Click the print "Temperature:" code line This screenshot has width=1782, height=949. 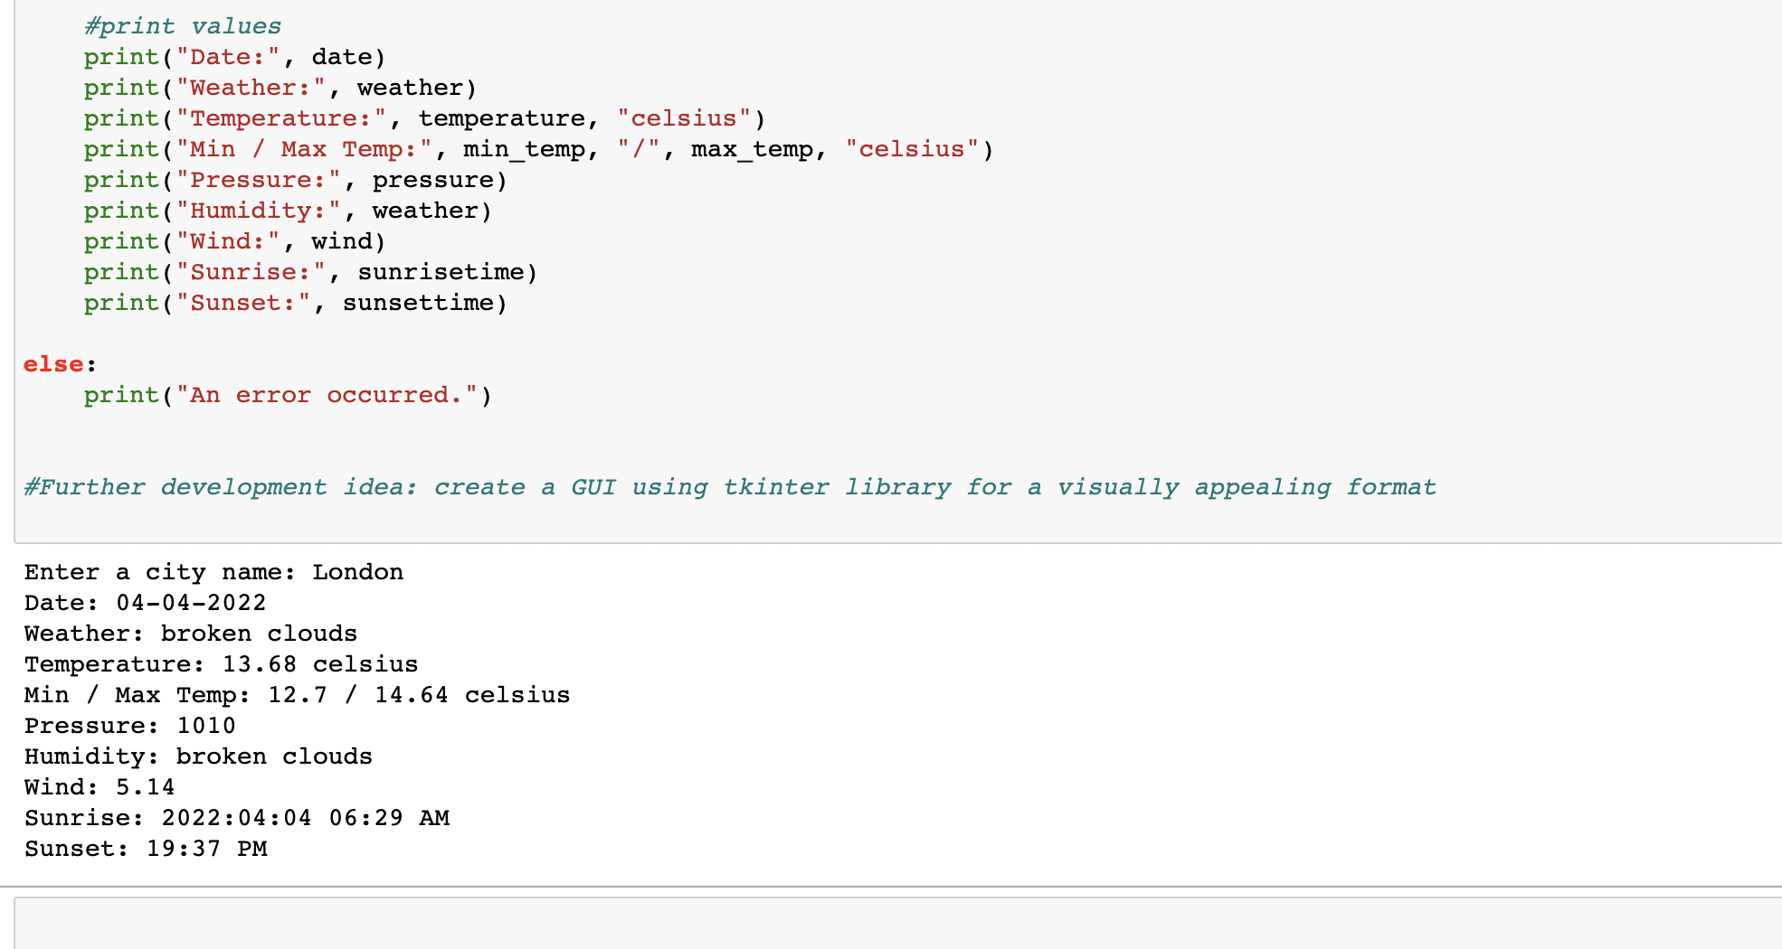(x=424, y=118)
